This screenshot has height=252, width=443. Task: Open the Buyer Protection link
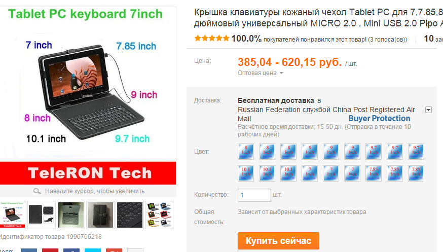point(379,118)
